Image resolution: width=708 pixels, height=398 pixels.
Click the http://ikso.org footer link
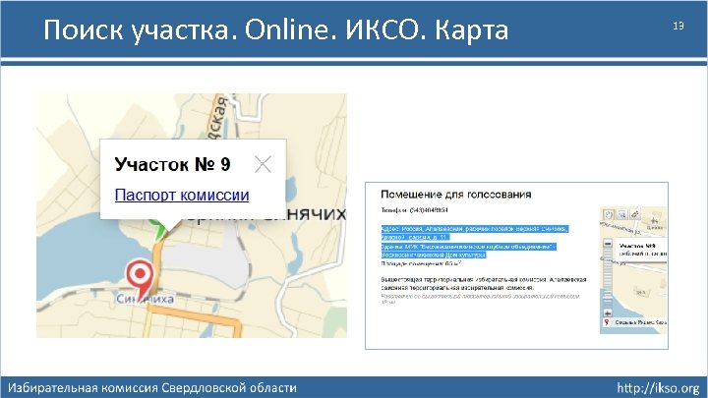tap(658, 387)
